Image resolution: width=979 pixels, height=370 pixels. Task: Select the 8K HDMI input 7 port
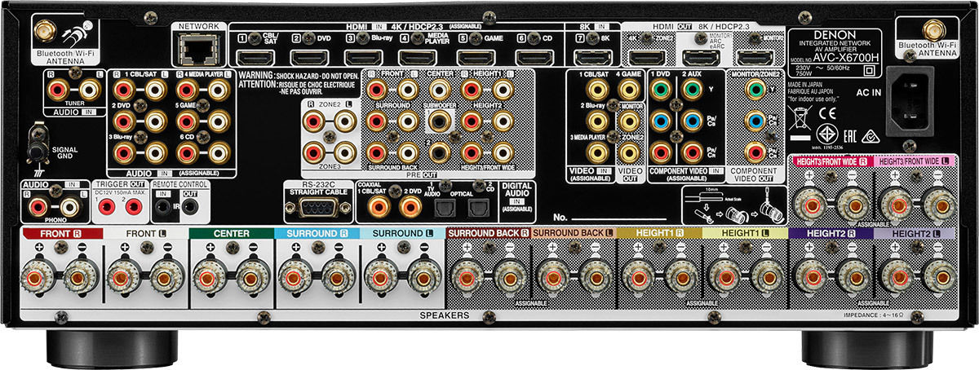[592, 58]
